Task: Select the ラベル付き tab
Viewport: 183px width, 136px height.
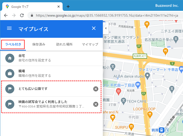Action: point(13,44)
